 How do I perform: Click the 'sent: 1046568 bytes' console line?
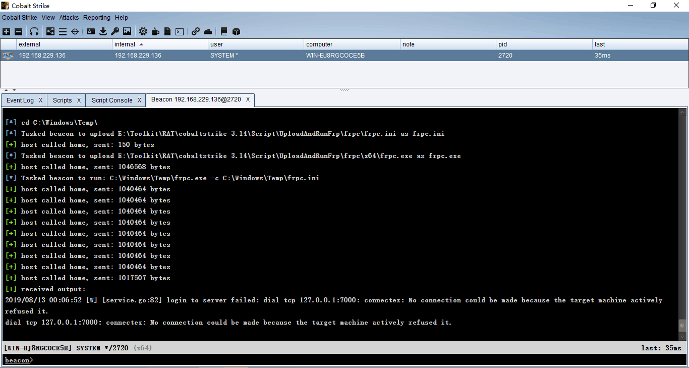coord(88,167)
